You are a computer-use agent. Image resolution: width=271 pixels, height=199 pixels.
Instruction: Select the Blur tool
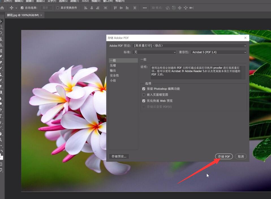pyautogui.click(x=1, y=98)
